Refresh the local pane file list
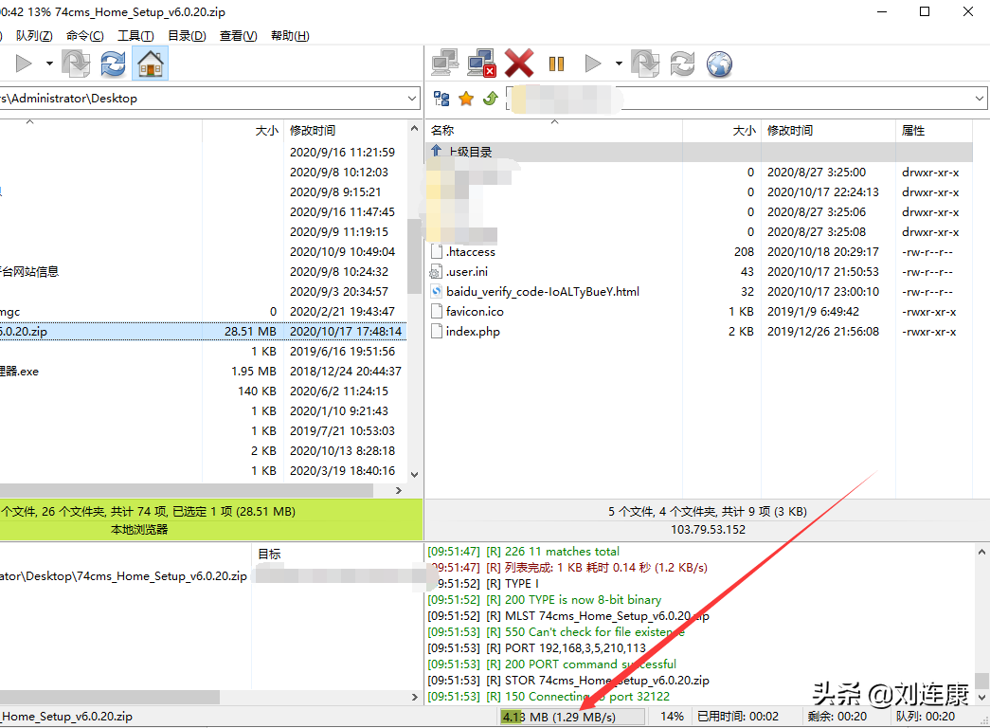 (113, 64)
